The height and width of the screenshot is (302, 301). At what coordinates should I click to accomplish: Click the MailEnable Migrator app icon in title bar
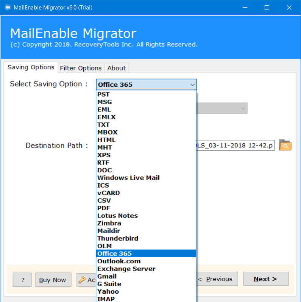coord(7,8)
